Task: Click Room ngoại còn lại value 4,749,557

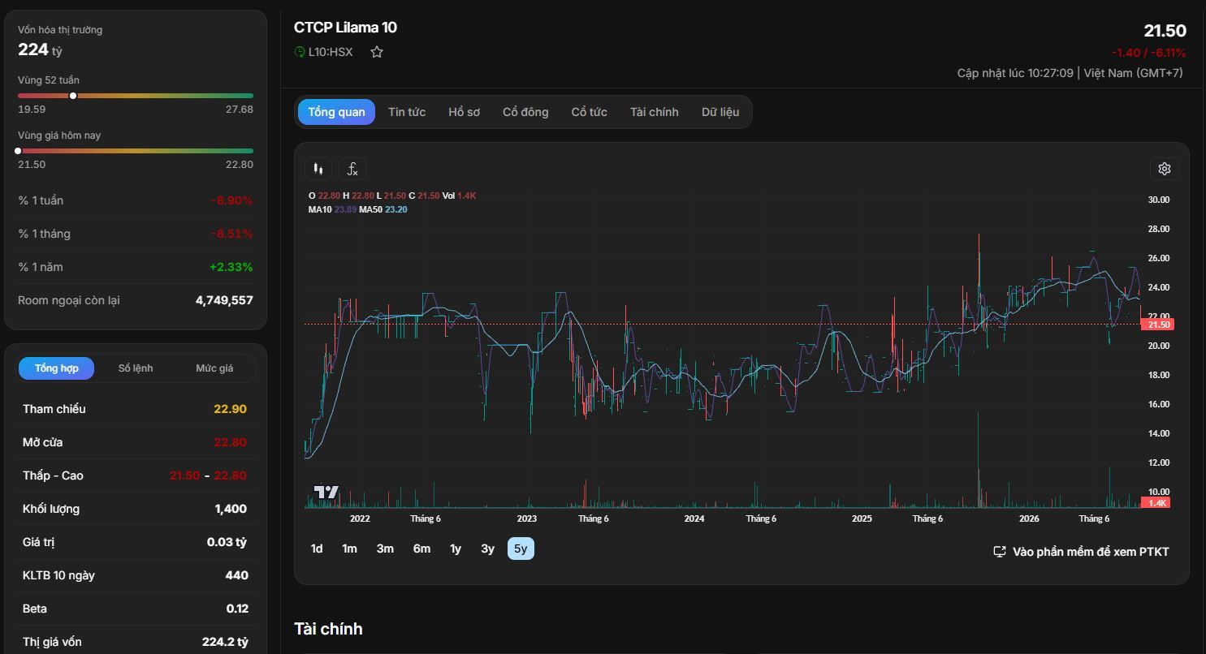Action: coord(224,300)
